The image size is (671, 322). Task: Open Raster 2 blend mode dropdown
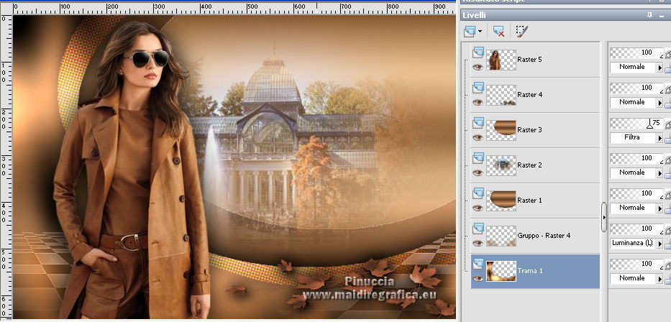coord(660,173)
